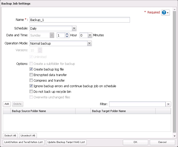Open the Schedule dropdown showing Daily

pyautogui.click(x=53, y=28)
